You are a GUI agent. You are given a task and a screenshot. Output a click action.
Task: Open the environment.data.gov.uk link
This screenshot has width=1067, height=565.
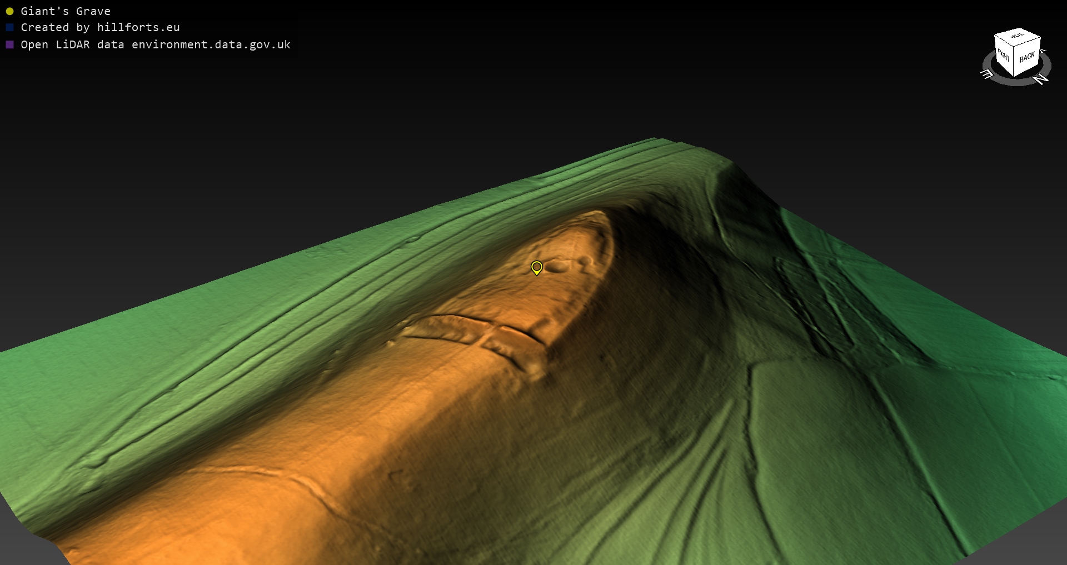[x=211, y=44]
